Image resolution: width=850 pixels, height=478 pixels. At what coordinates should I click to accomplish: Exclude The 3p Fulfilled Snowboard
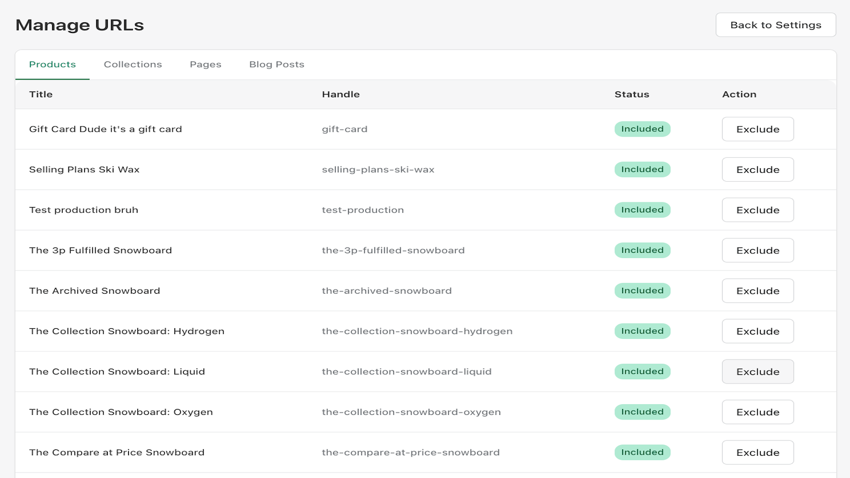point(758,250)
